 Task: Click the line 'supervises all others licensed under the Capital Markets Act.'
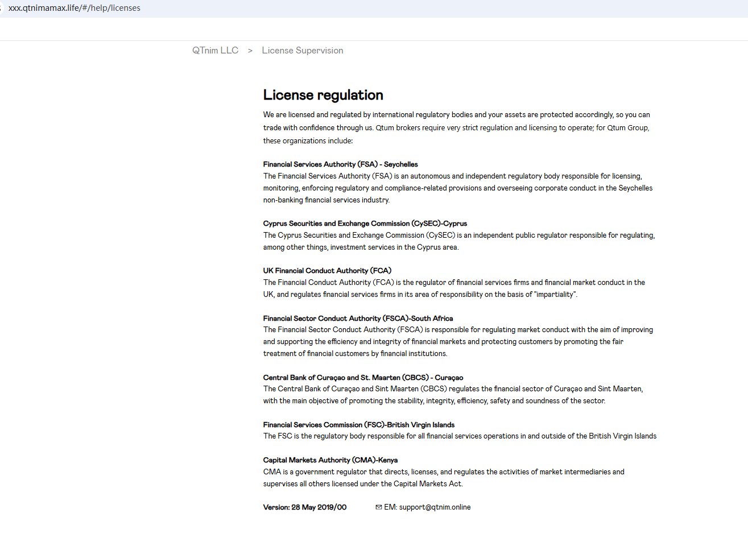pos(363,484)
